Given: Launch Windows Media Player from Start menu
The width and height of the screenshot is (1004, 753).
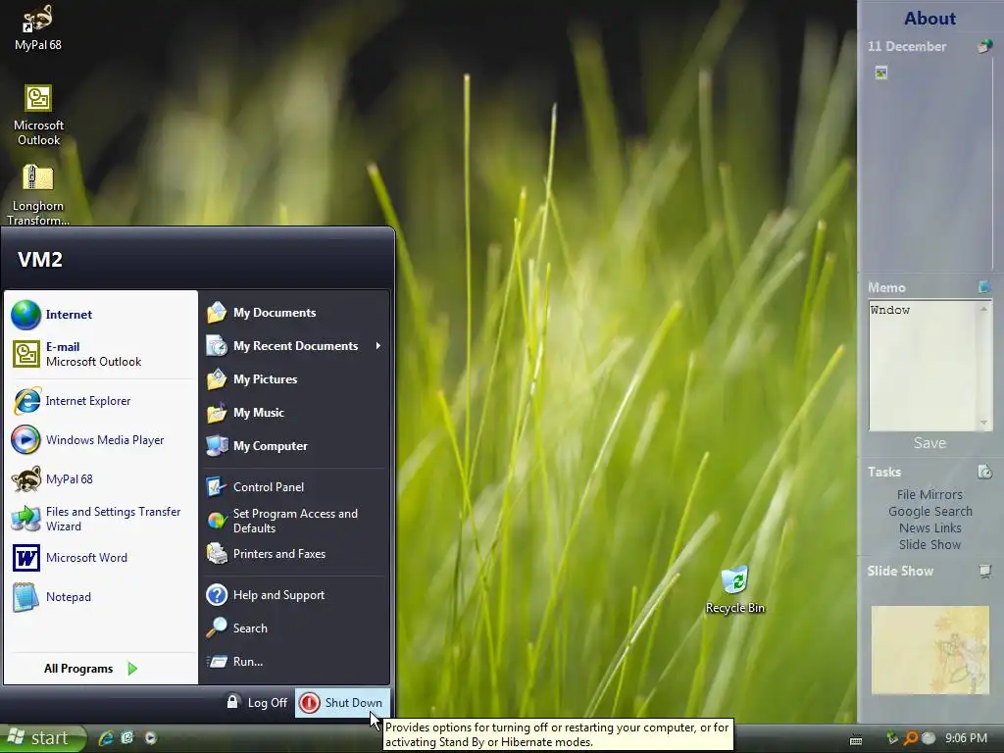Looking at the screenshot, I should tap(101, 440).
